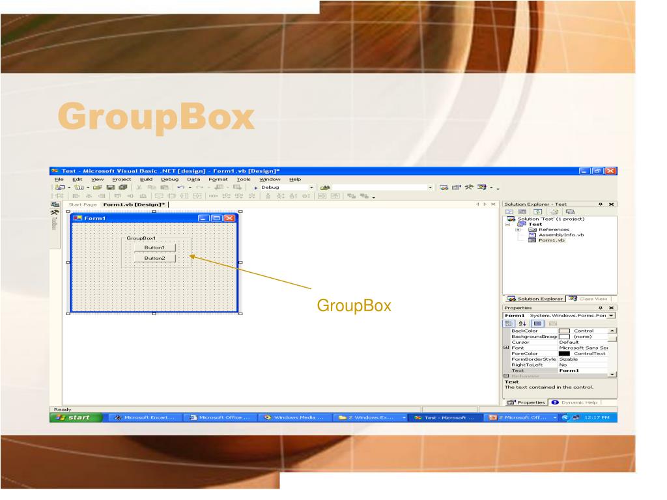
Task: Click the Open File folder icon
Action: pos(98,187)
